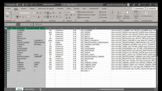The width and height of the screenshot is (162, 91).
Task: Click the text orientation icon
Action: pyautogui.click(x=54, y=13)
